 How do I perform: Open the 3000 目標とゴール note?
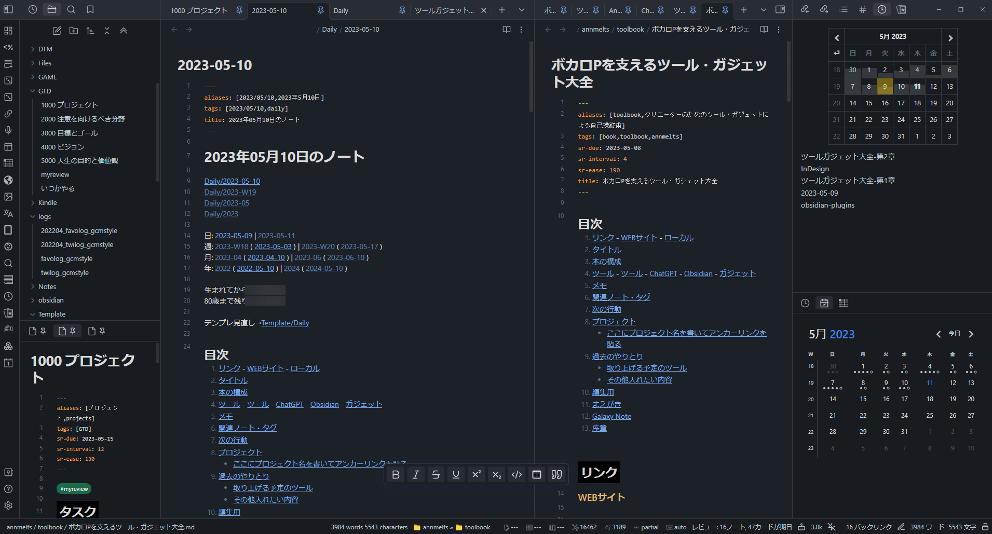[x=69, y=133]
